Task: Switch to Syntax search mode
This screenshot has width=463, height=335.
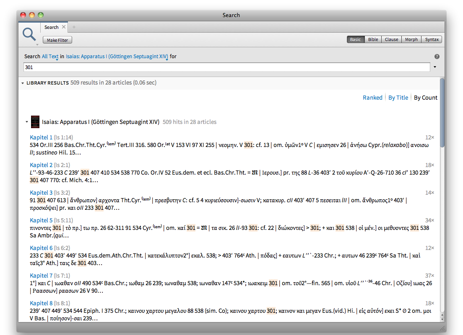Action: tap(432, 39)
